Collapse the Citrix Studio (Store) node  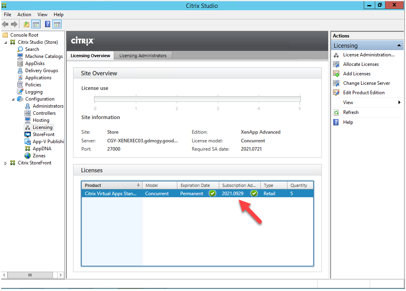click(x=6, y=42)
